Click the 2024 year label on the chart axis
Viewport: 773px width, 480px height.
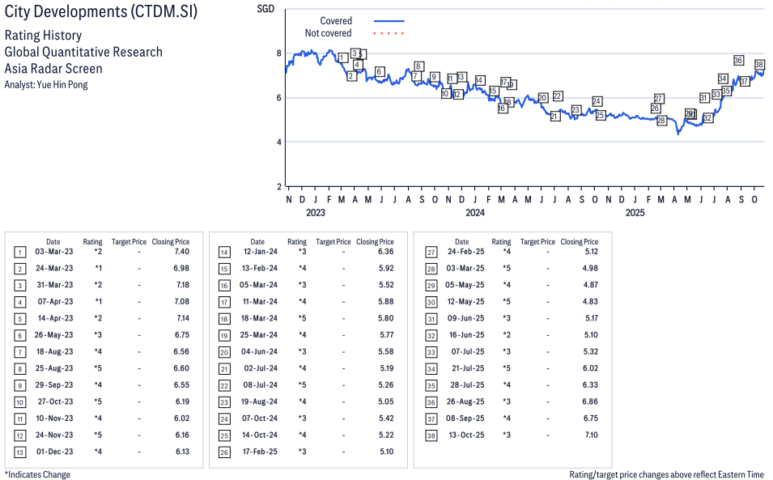pos(474,213)
